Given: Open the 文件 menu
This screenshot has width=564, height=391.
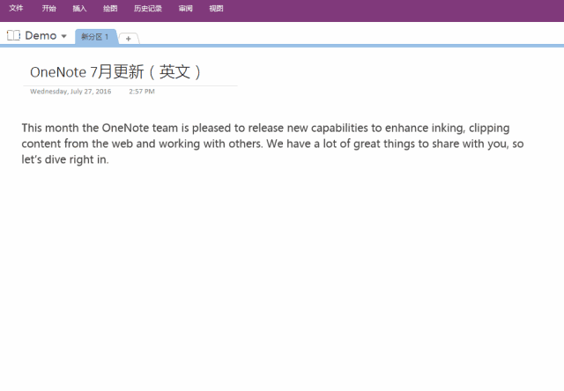Looking at the screenshot, I should (16, 8).
